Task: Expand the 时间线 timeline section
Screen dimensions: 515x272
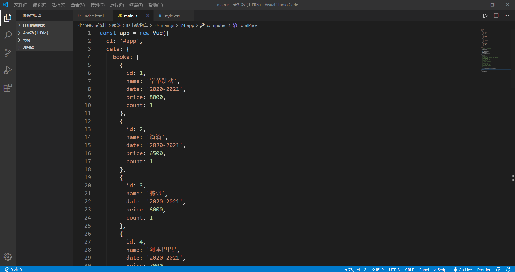Action: [x=27, y=47]
